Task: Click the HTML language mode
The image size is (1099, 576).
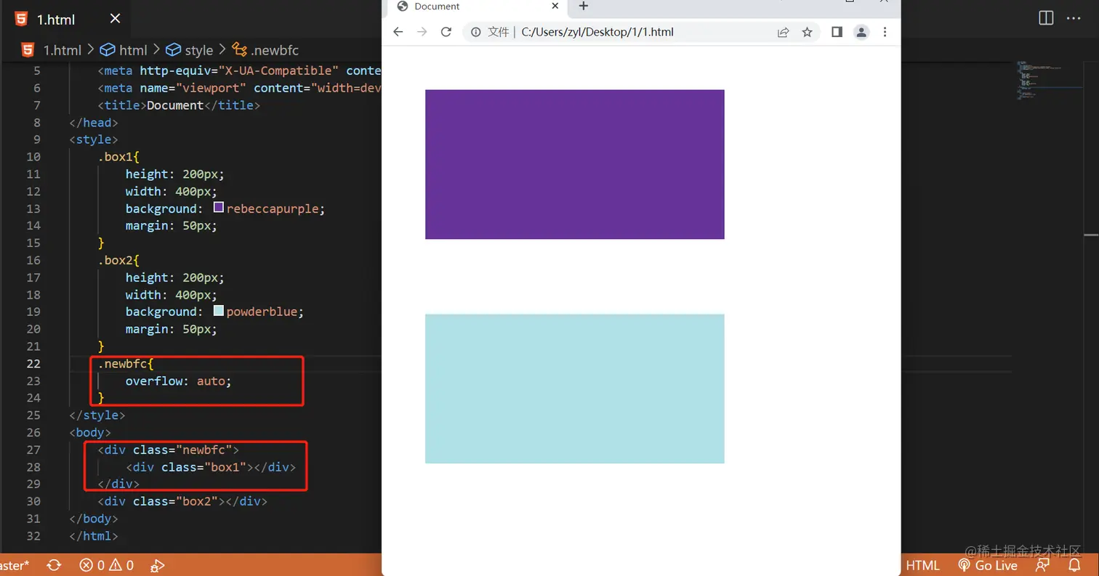Action: pyautogui.click(x=922, y=565)
